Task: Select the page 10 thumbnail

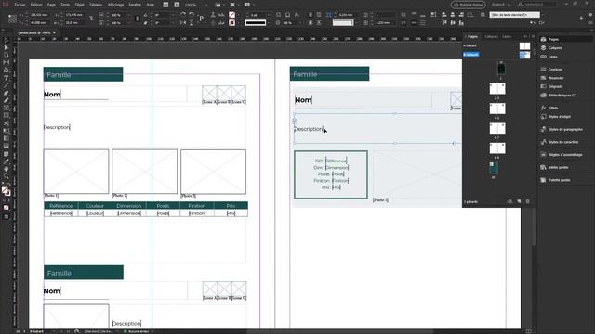Action: [x=494, y=168]
